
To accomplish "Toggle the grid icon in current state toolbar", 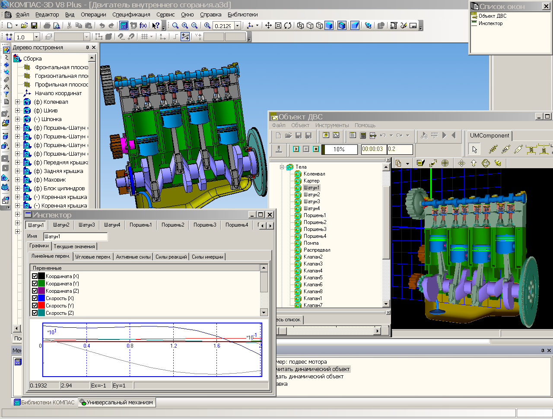I will point(145,37).
